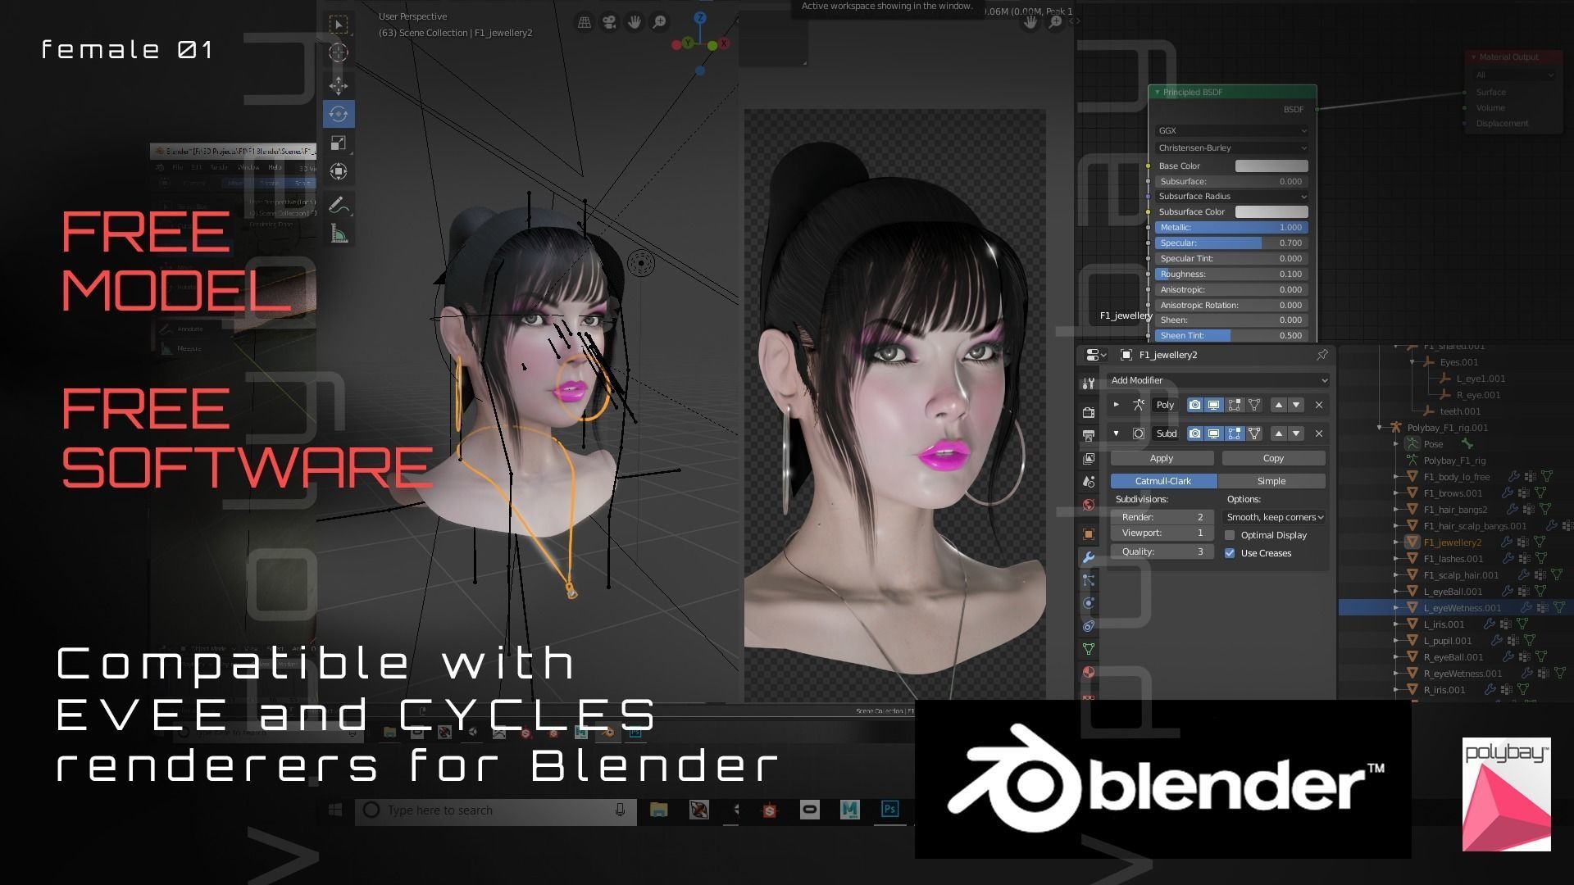This screenshot has width=1574, height=885.
Task: Apply the Subd modifier
Action: pos(1162,458)
